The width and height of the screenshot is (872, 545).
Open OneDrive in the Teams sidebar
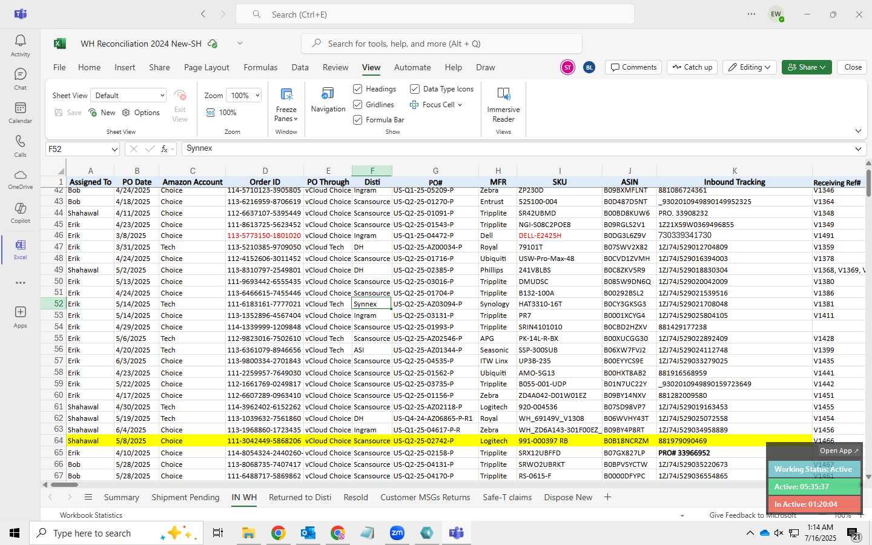[x=20, y=179]
